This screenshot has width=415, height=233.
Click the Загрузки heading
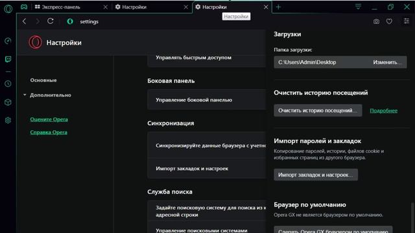click(287, 34)
